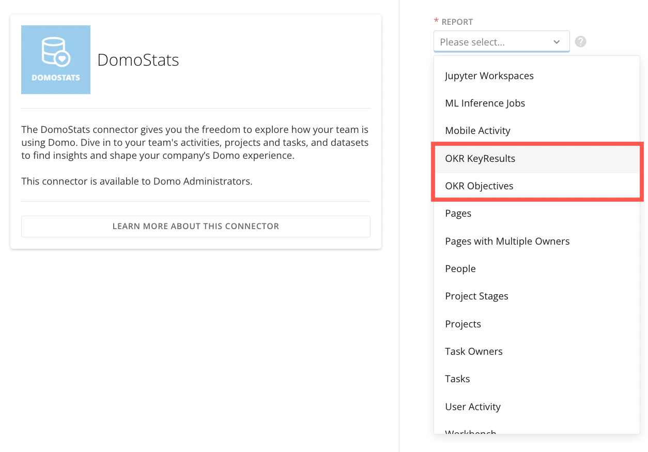
Task: Choose the People report
Action: coord(536,268)
